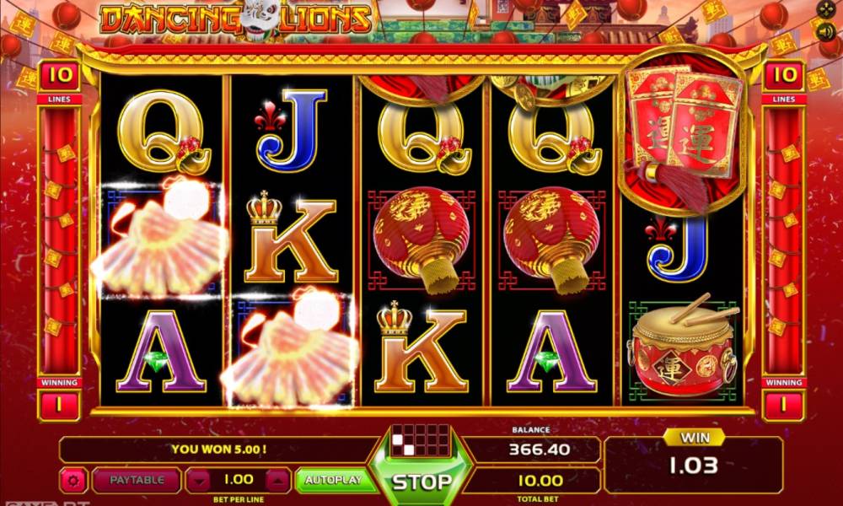Click the red lantern on third reel
The height and width of the screenshot is (506, 843).
(422, 240)
